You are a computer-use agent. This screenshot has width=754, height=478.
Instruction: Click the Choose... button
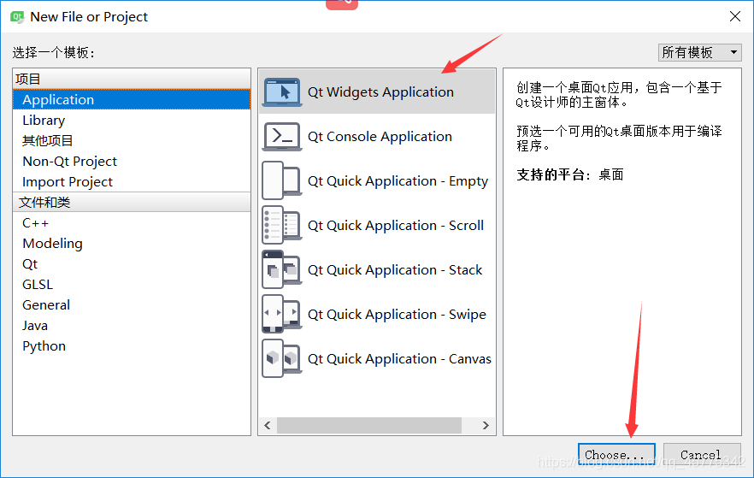point(616,454)
